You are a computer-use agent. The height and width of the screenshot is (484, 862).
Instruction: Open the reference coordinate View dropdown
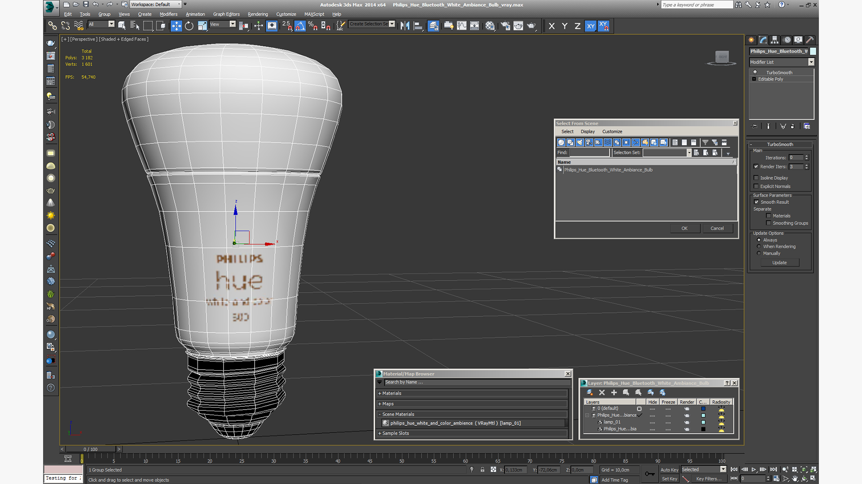[x=233, y=24]
